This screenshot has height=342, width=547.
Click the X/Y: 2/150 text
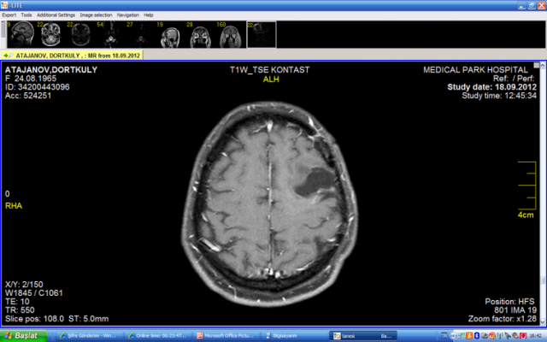coord(24,285)
